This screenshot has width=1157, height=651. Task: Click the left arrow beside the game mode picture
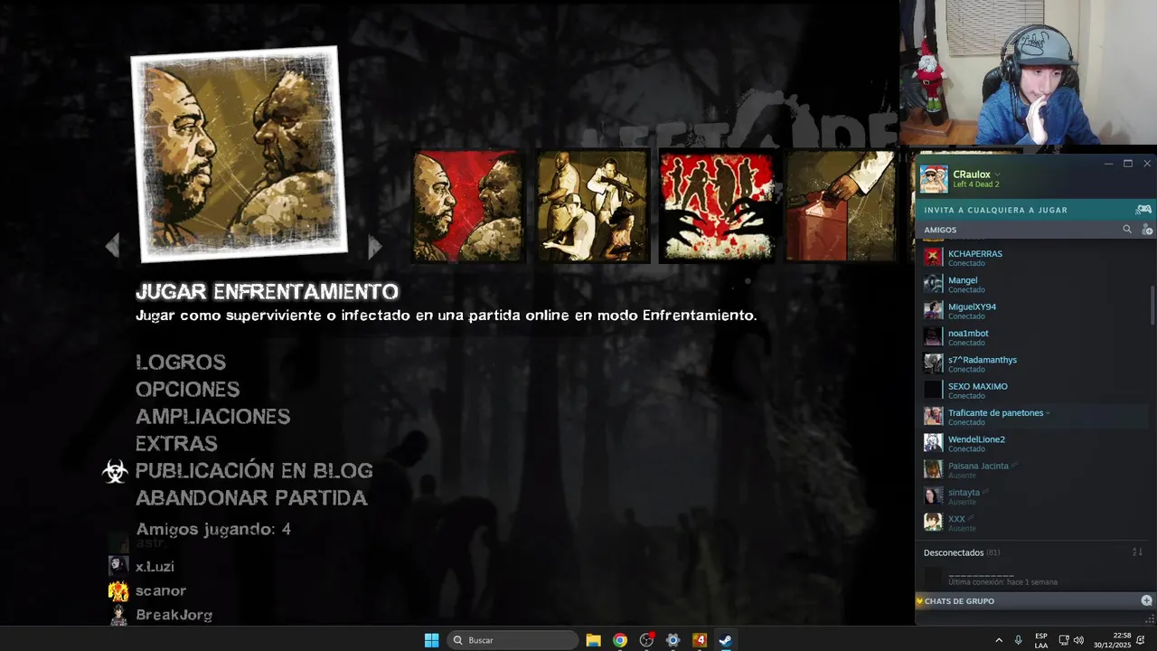tap(112, 245)
